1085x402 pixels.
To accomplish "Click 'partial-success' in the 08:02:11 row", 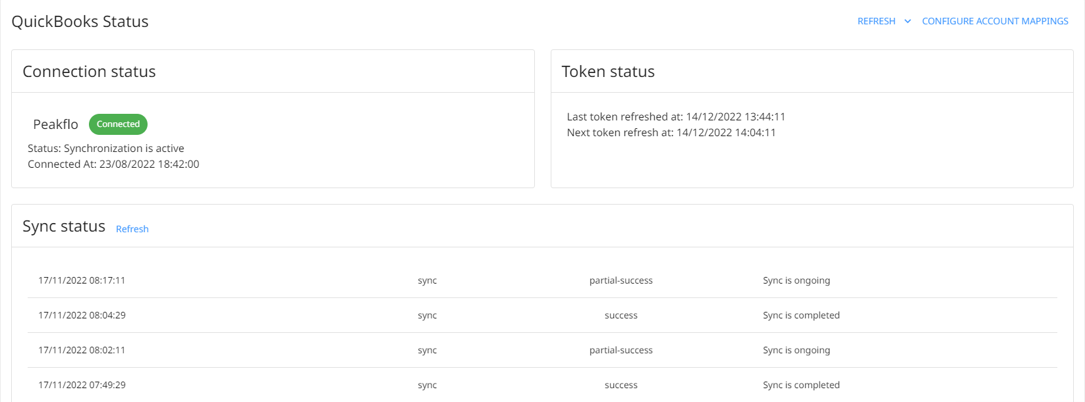I will [621, 350].
